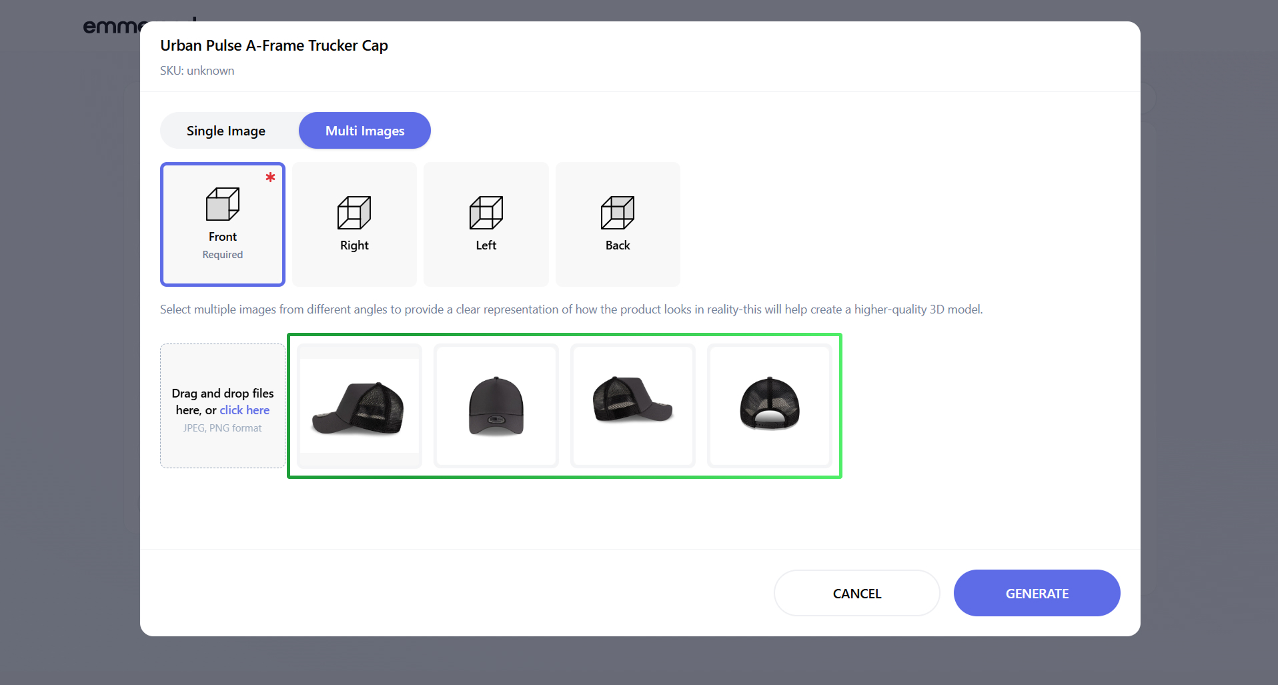1278x685 pixels.
Task: Click the Urban Pulse A-Frame Trucker Cap title
Action: pyautogui.click(x=274, y=45)
